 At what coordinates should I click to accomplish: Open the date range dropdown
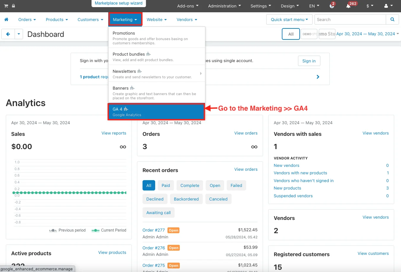[367, 34]
